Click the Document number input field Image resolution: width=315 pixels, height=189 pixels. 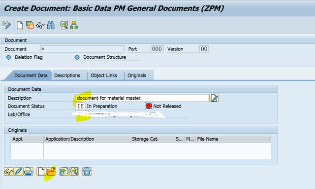pos(82,49)
